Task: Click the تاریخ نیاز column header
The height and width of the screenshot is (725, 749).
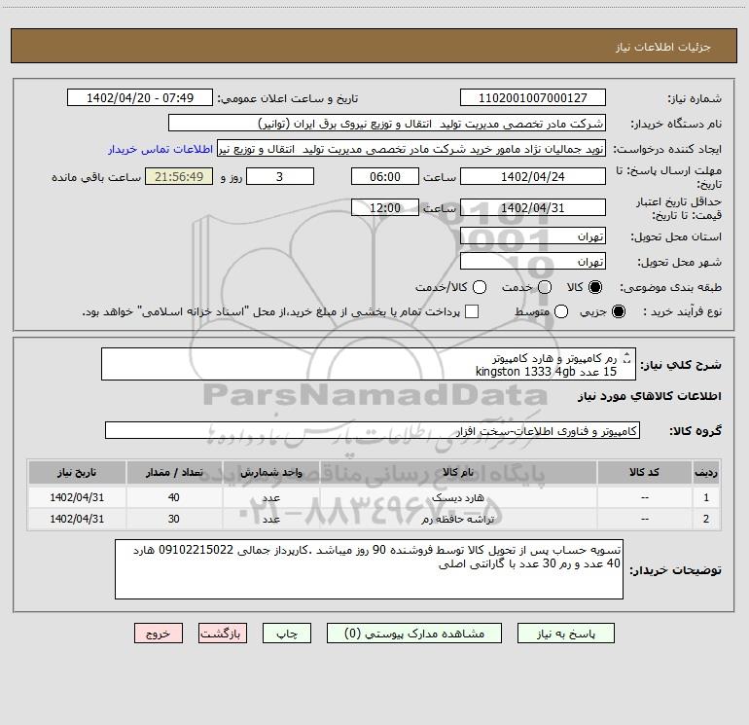Action: 77,473
